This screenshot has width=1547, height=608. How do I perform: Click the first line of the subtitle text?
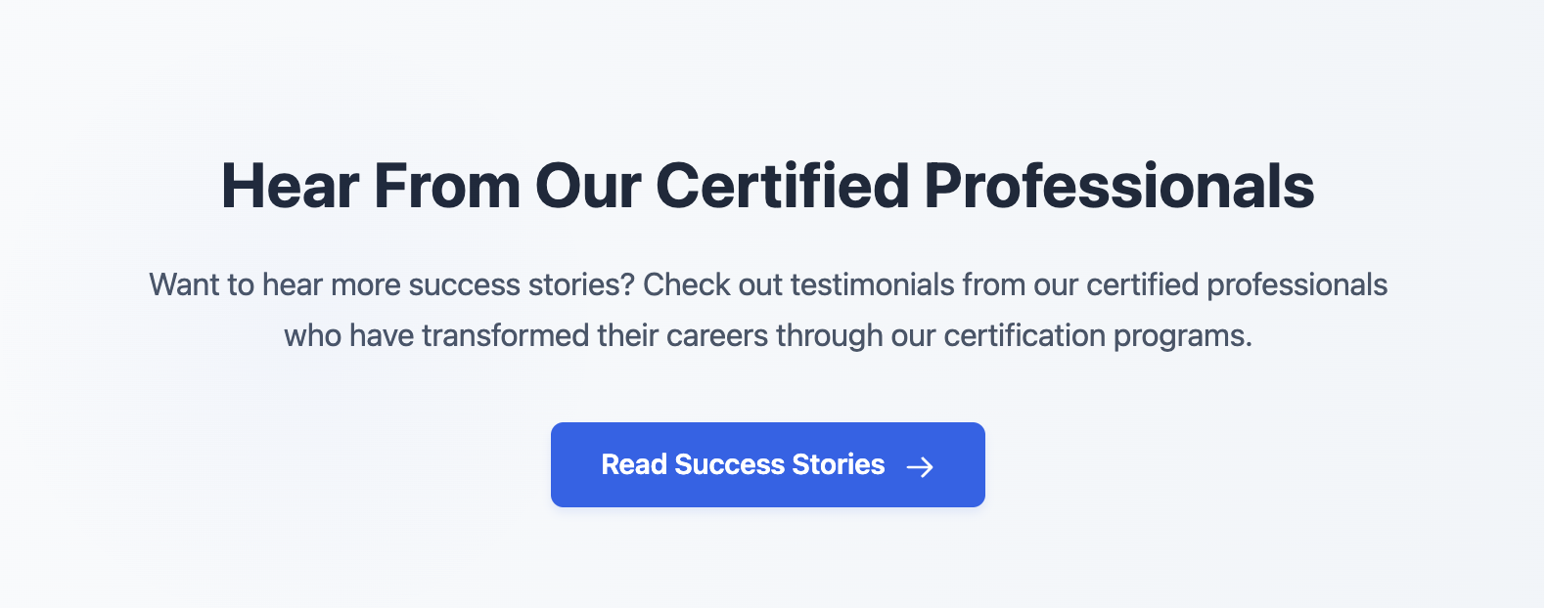[768, 284]
